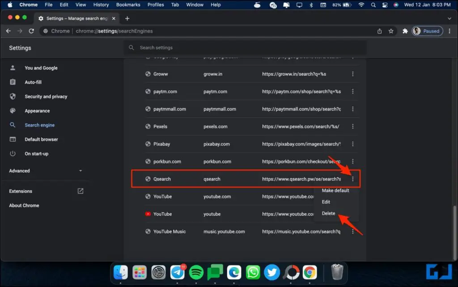Viewport: 458px width, 287px height.
Task: Click the Groww search engine name
Action: (161, 74)
